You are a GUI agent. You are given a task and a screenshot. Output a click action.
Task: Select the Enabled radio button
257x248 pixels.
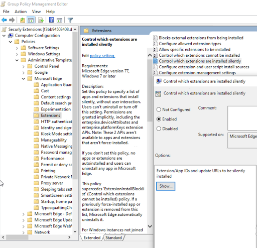tap(159, 119)
